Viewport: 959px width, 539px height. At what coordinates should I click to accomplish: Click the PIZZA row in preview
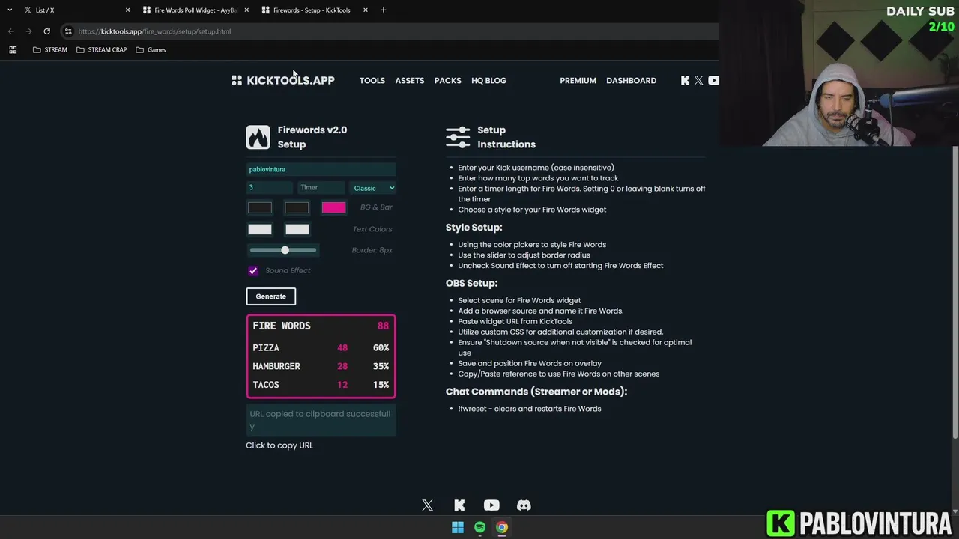coord(321,348)
